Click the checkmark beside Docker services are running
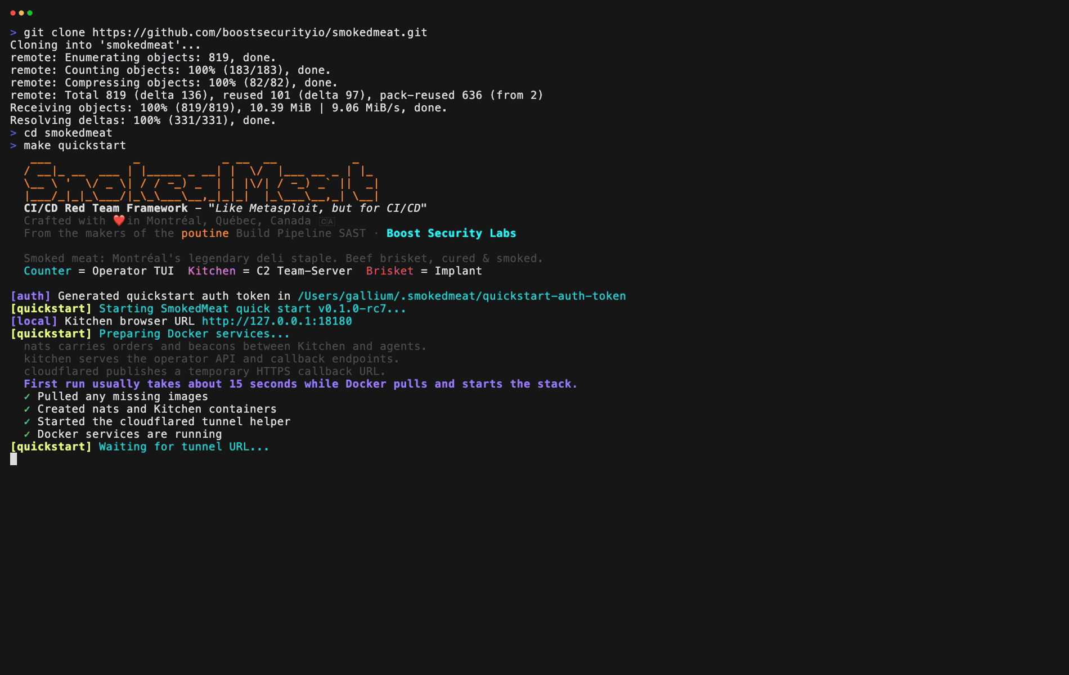 pos(27,434)
